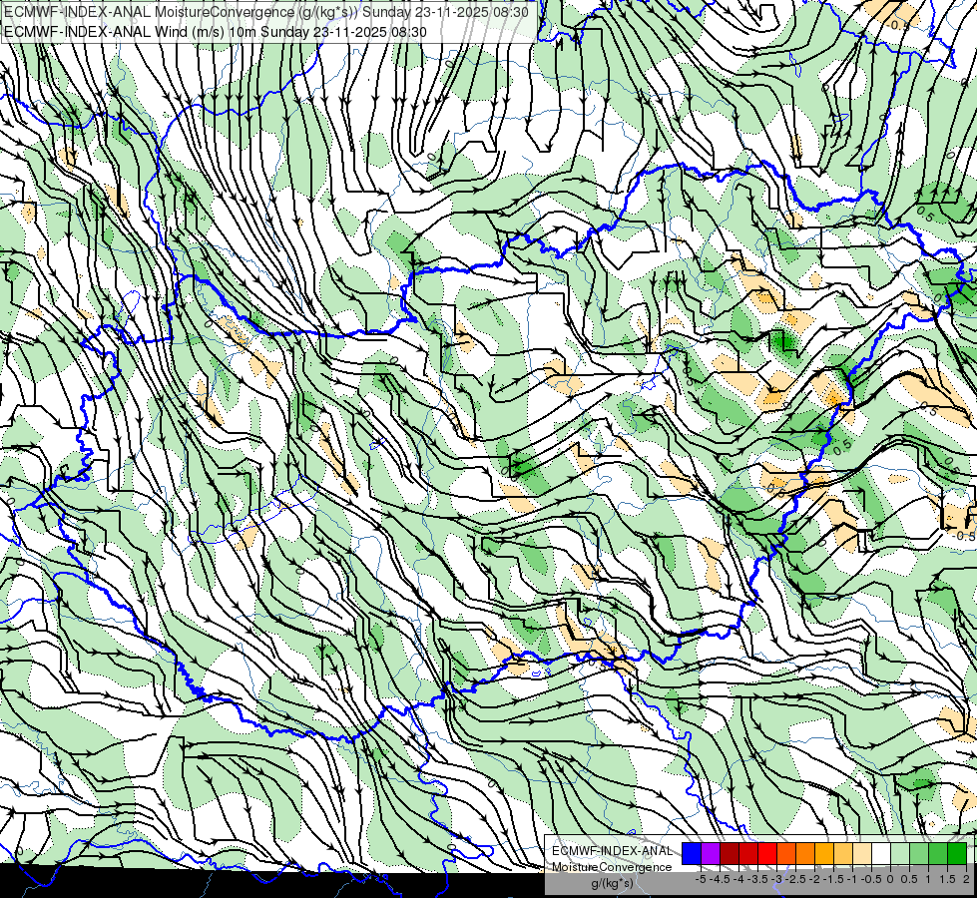This screenshot has height=898, width=977.
Task: Select the 1.5 tick label in legend scale
Action: coord(946,879)
